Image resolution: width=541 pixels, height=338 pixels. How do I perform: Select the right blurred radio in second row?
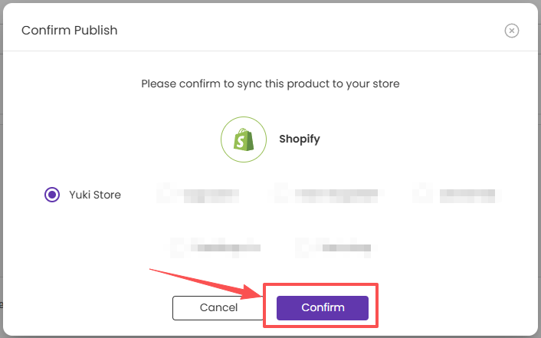pyautogui.click(x=303, y=248)
